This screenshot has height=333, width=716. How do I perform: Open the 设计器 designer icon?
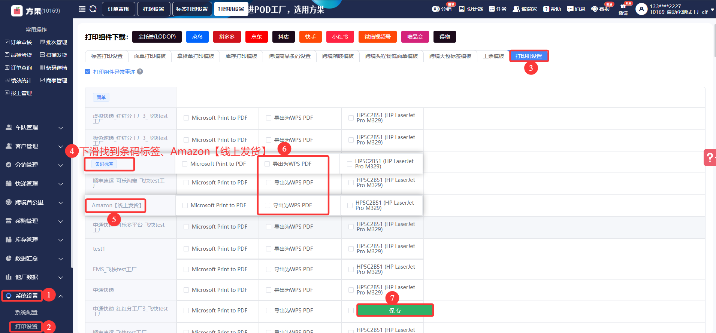point(462,9)
